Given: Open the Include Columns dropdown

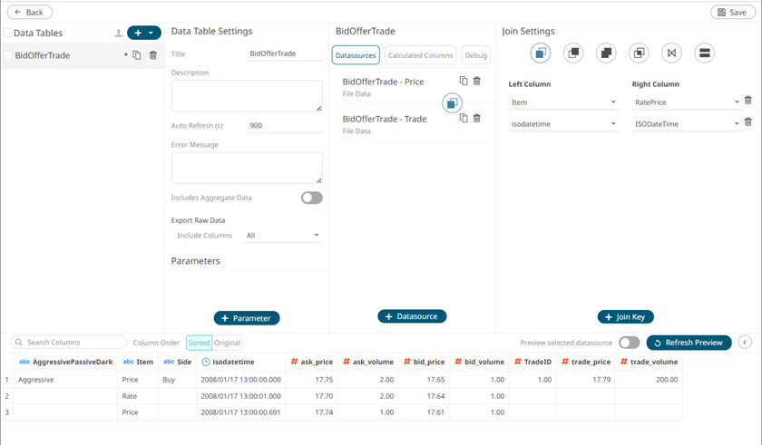Looking at the screenshot, I should point(283,236).
